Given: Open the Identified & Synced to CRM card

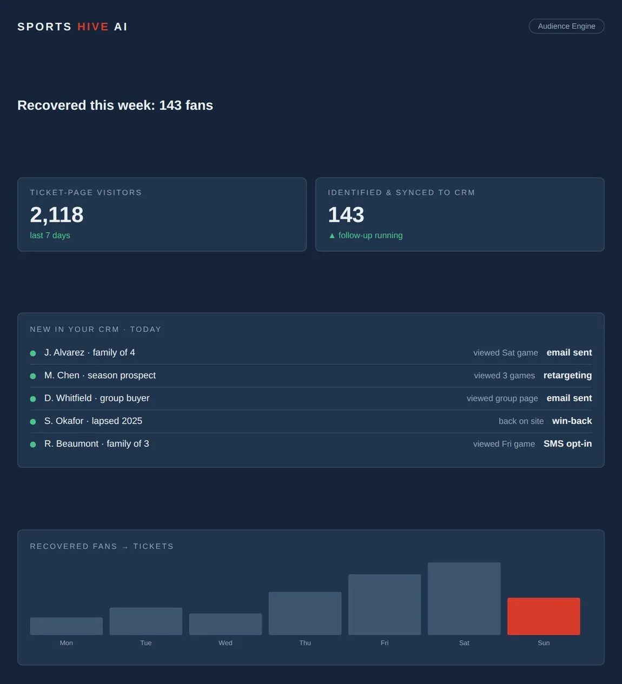Looking at the screenshot, I should tap(460, 214).
